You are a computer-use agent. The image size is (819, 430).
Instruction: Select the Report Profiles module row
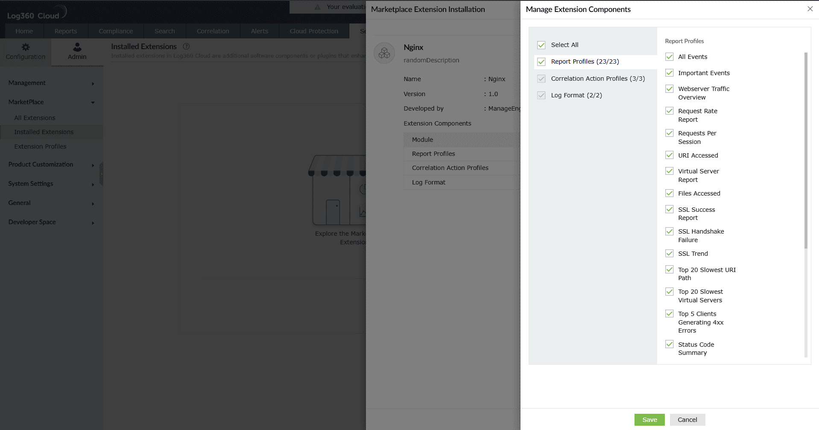click(x=462, y=154)
